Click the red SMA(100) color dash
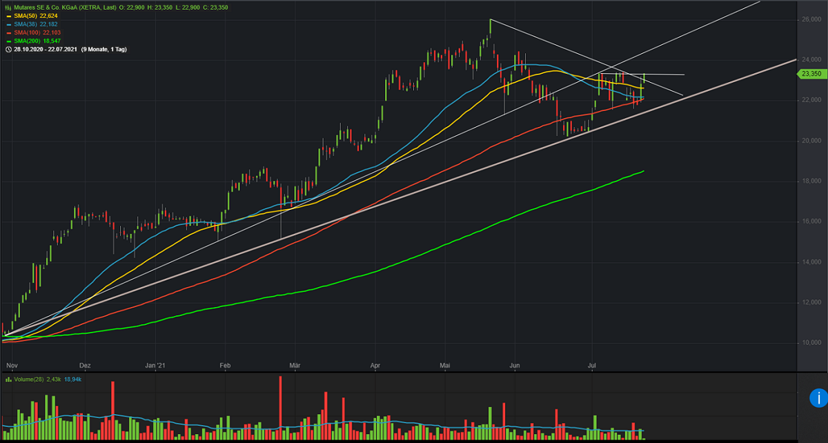 click(x=8, y=32)
